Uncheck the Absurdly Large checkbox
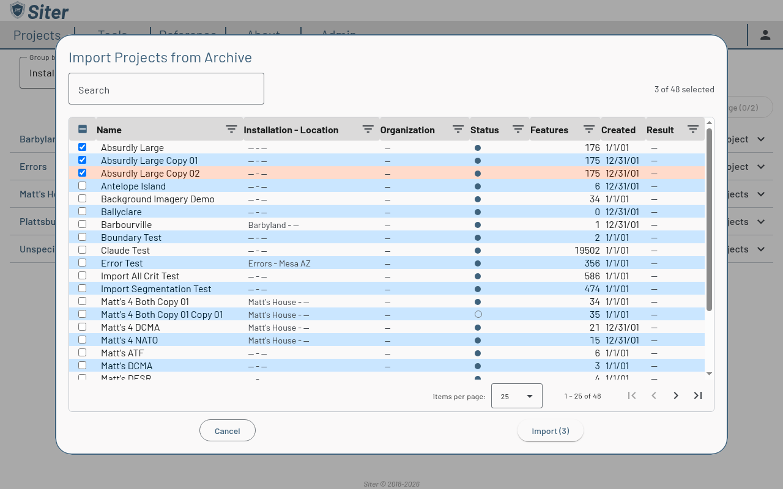Image resolution: width=783 pixels, height=489 pixels. coord(83,147)
